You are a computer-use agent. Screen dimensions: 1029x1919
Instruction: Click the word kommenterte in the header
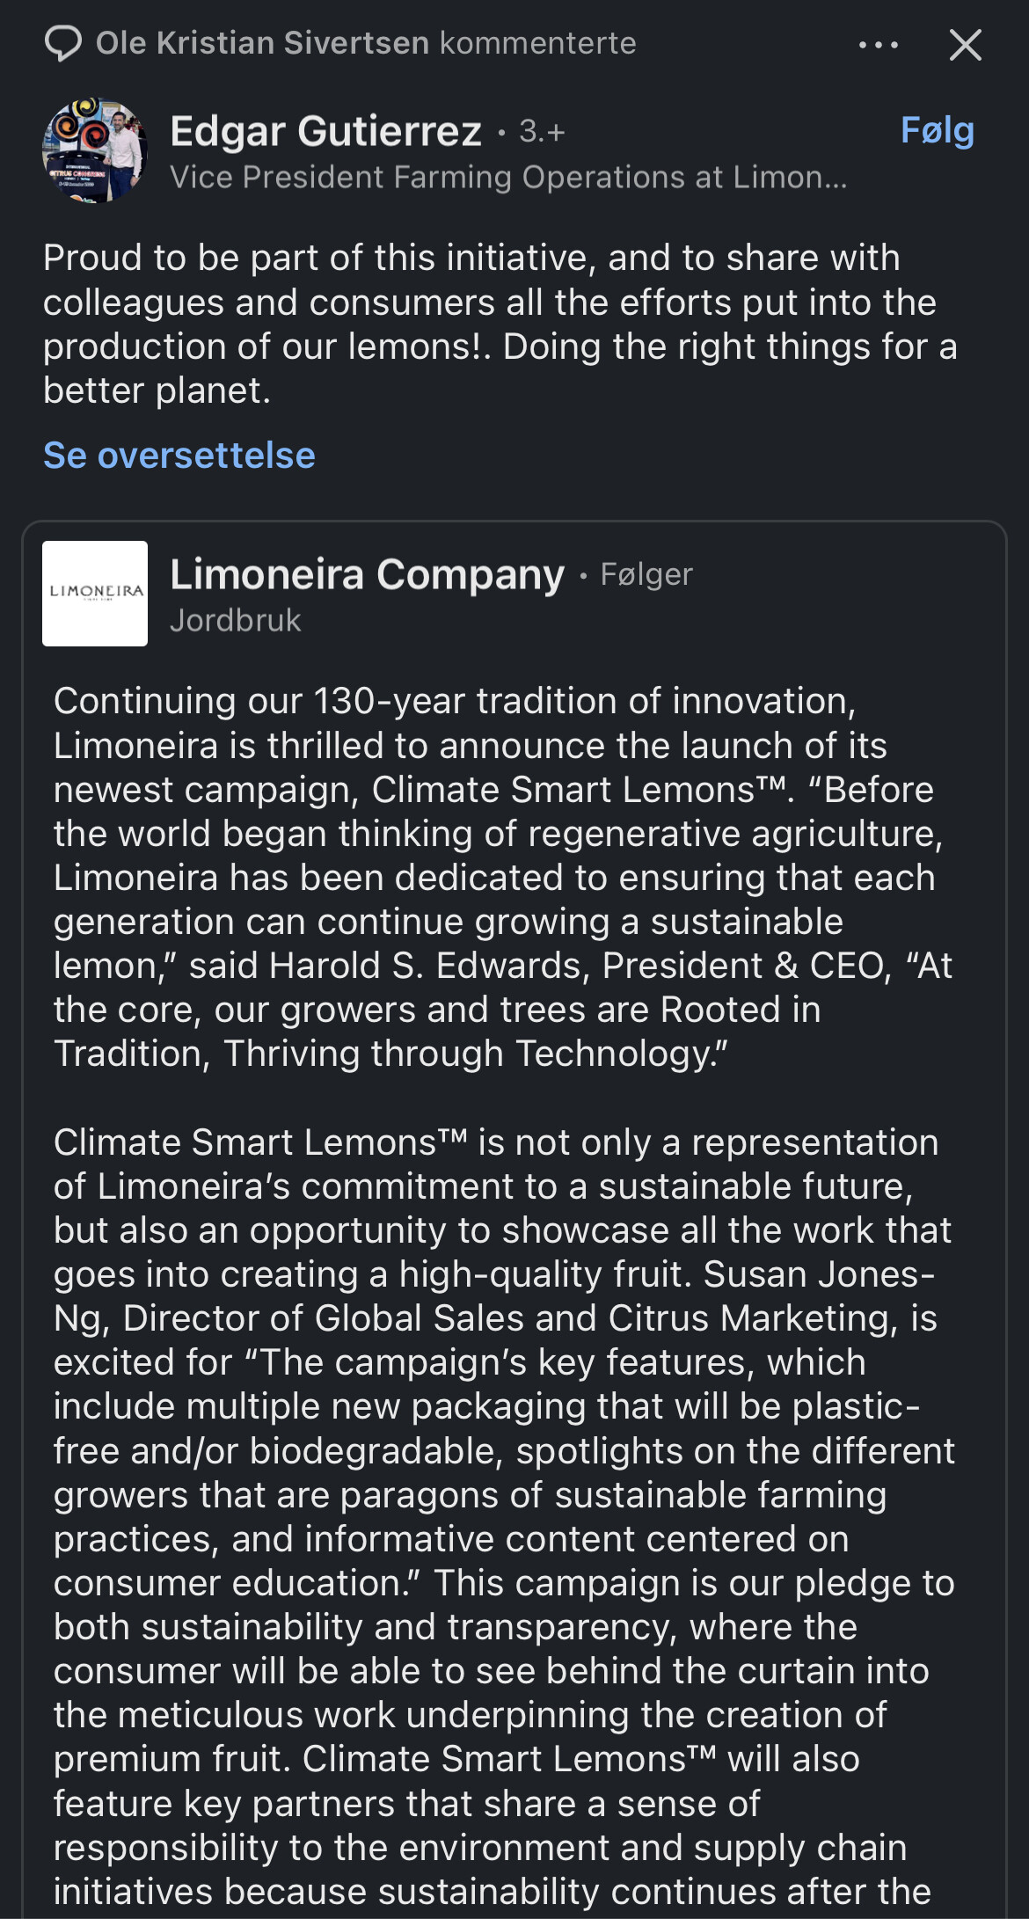(538, 43)
